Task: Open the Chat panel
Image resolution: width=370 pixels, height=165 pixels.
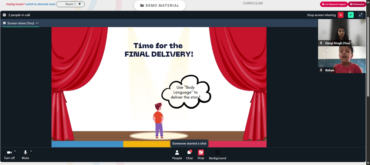Action: click(189, 155)
